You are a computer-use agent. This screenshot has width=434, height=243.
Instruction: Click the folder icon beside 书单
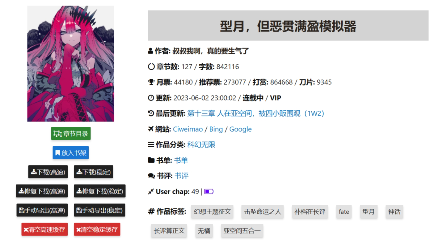[x=151, y=160]
